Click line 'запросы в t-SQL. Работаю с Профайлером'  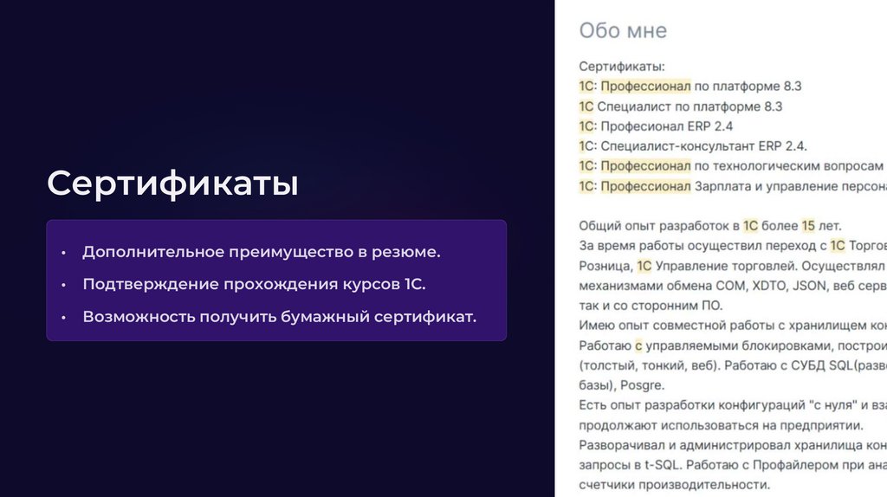point(733,465)
